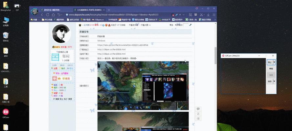
Task: Click the habo.qq.com virus check link
Action: tap(123, 45)
